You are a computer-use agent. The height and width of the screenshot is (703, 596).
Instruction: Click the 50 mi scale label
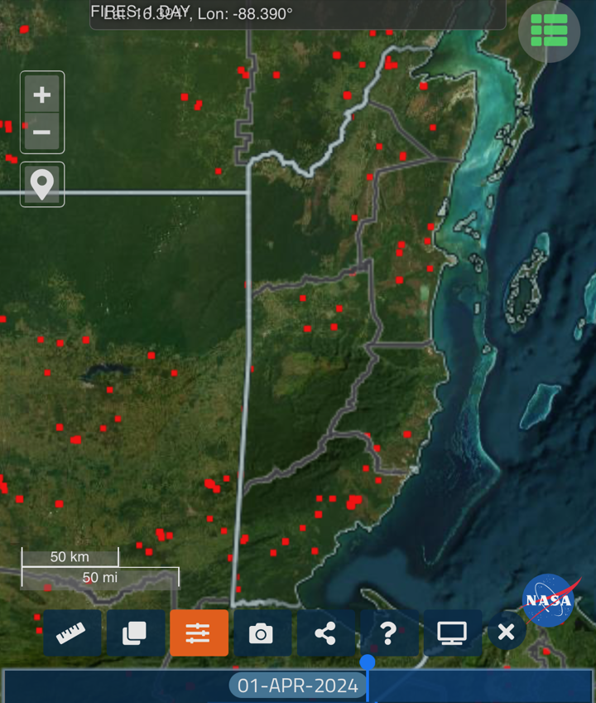point(100,577)
